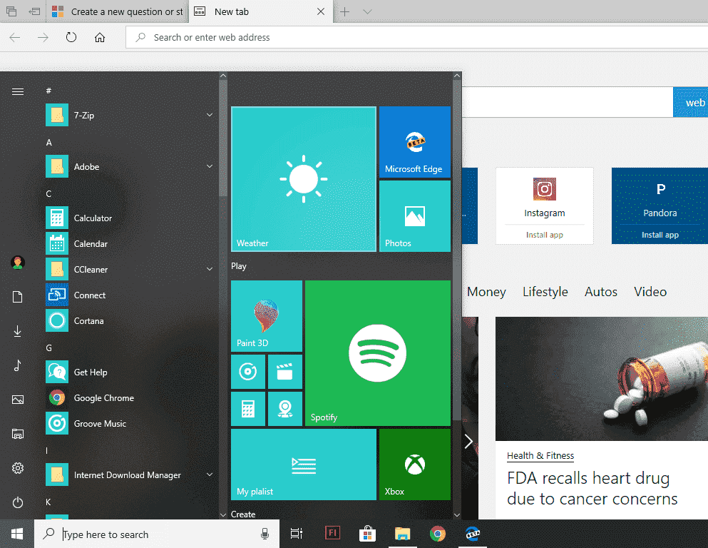Click the blue web search button
708x548 pixels.
pos(690,103)
